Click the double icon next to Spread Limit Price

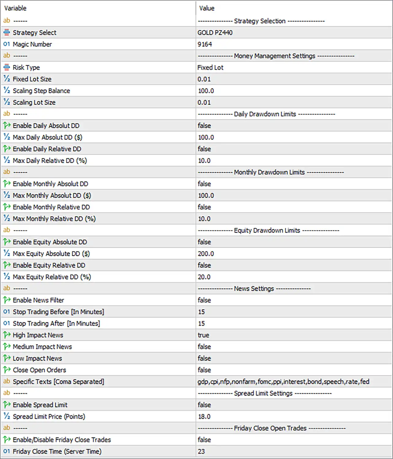coord(6,416)
